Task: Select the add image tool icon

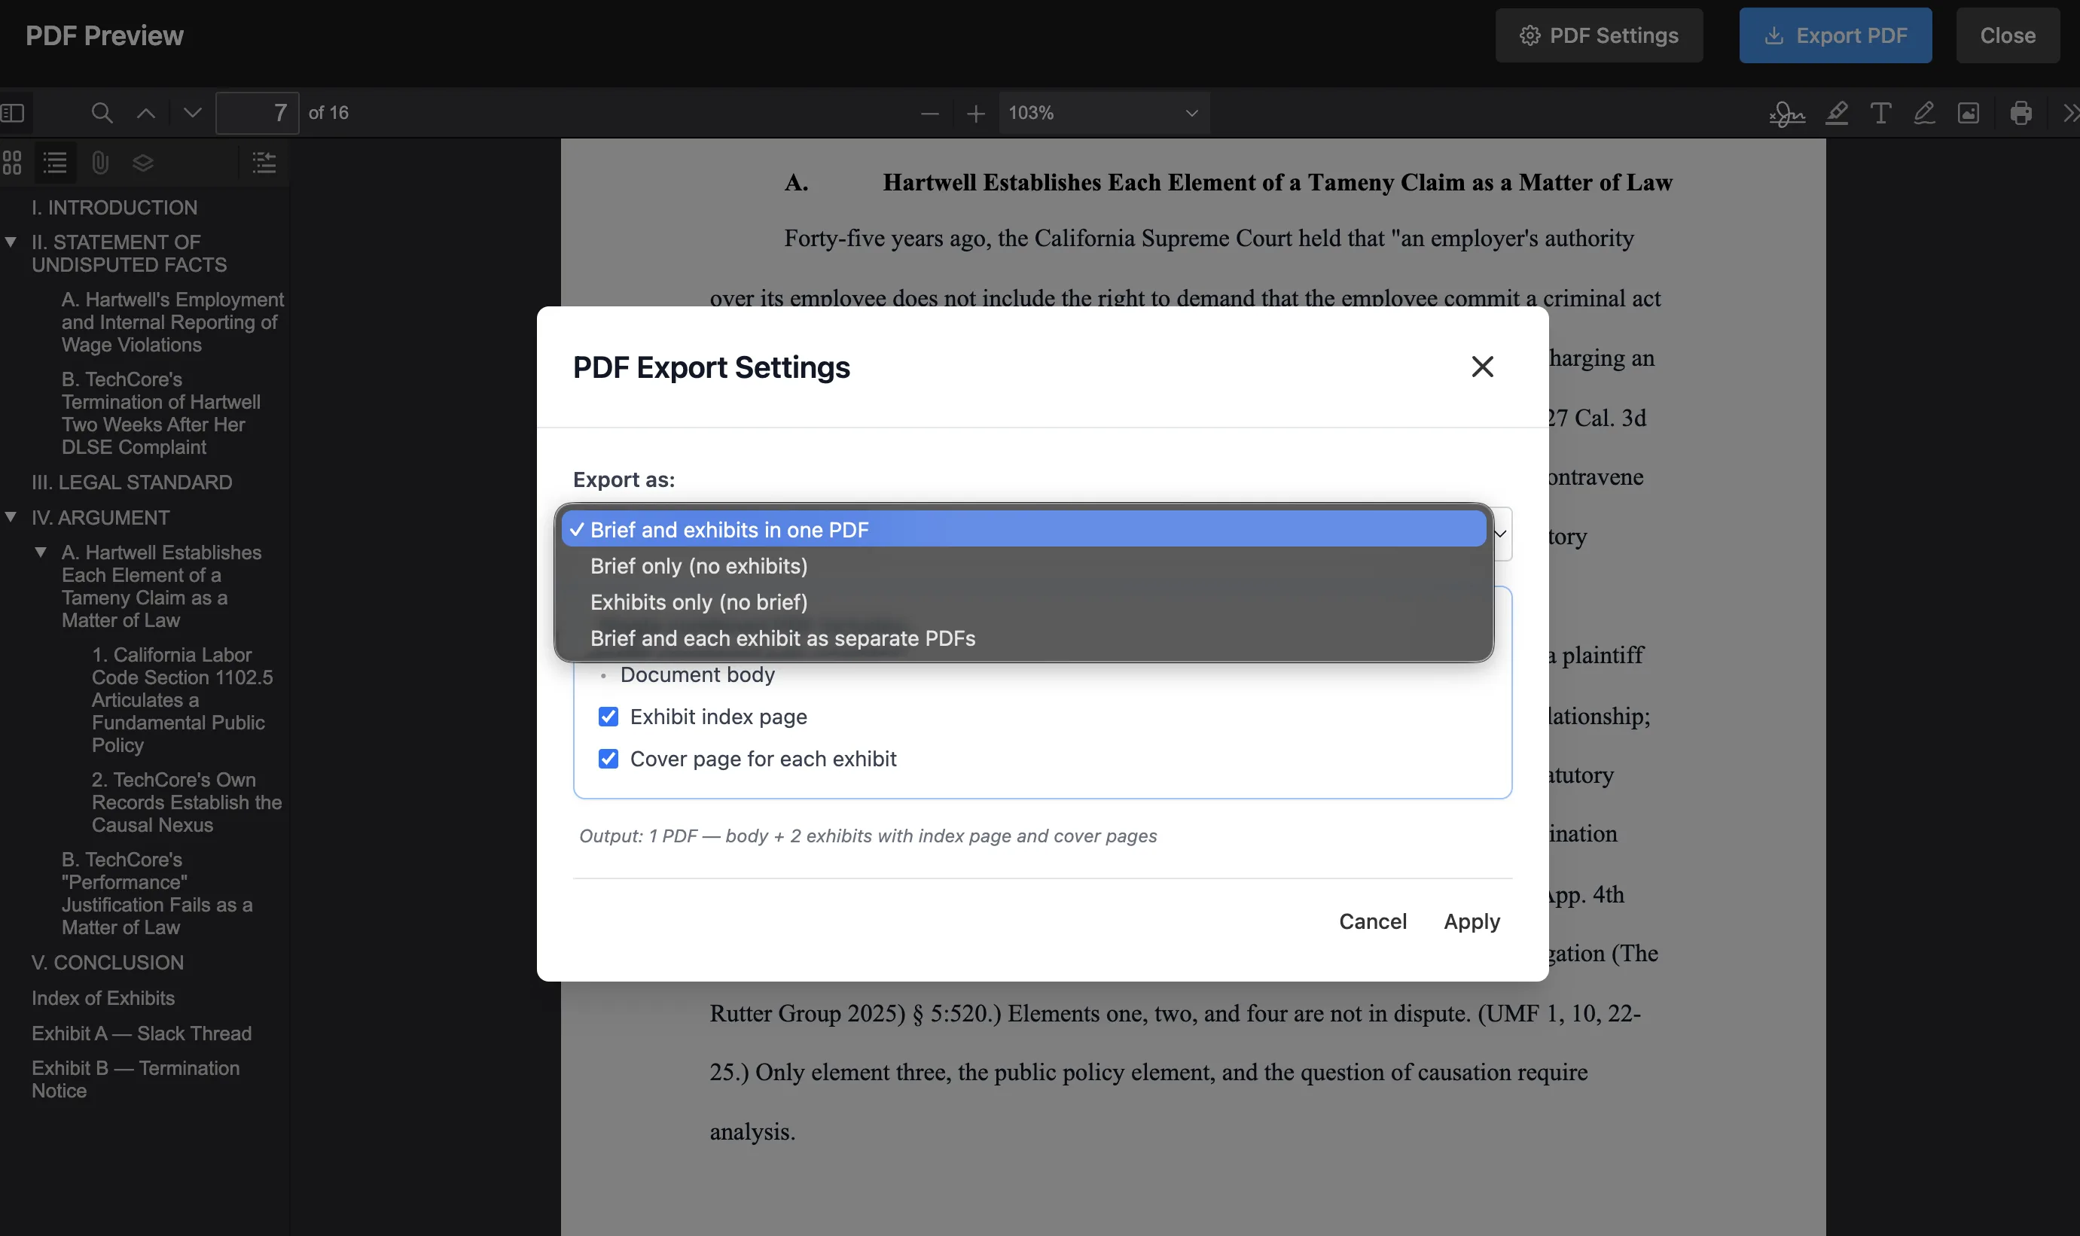Action: coord(1969,113)
